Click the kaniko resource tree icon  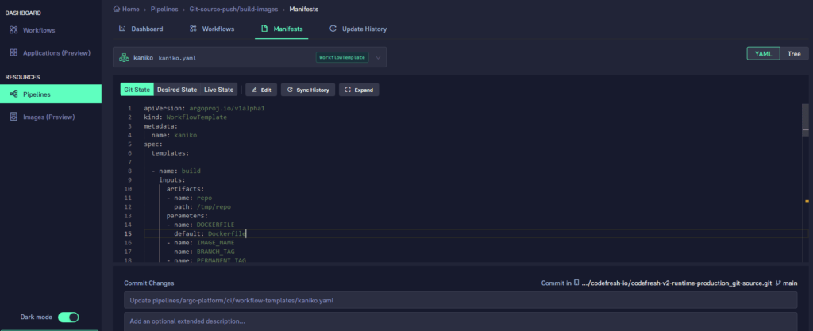[x=125, y=57]
